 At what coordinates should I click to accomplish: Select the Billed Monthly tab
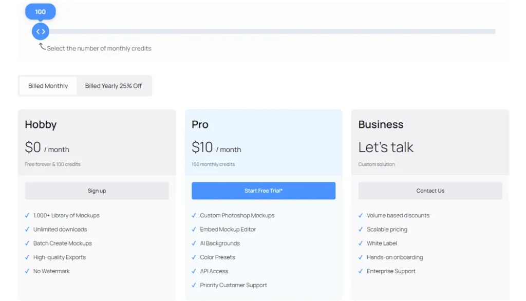pyautogui.click(x=48, y=86)
